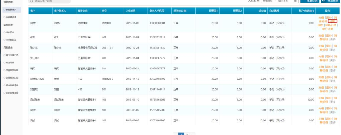Viewport: 341px width, 135px height.
Task: Click the filter icon beside 租赁状态 header
Action: coord(185,11)
